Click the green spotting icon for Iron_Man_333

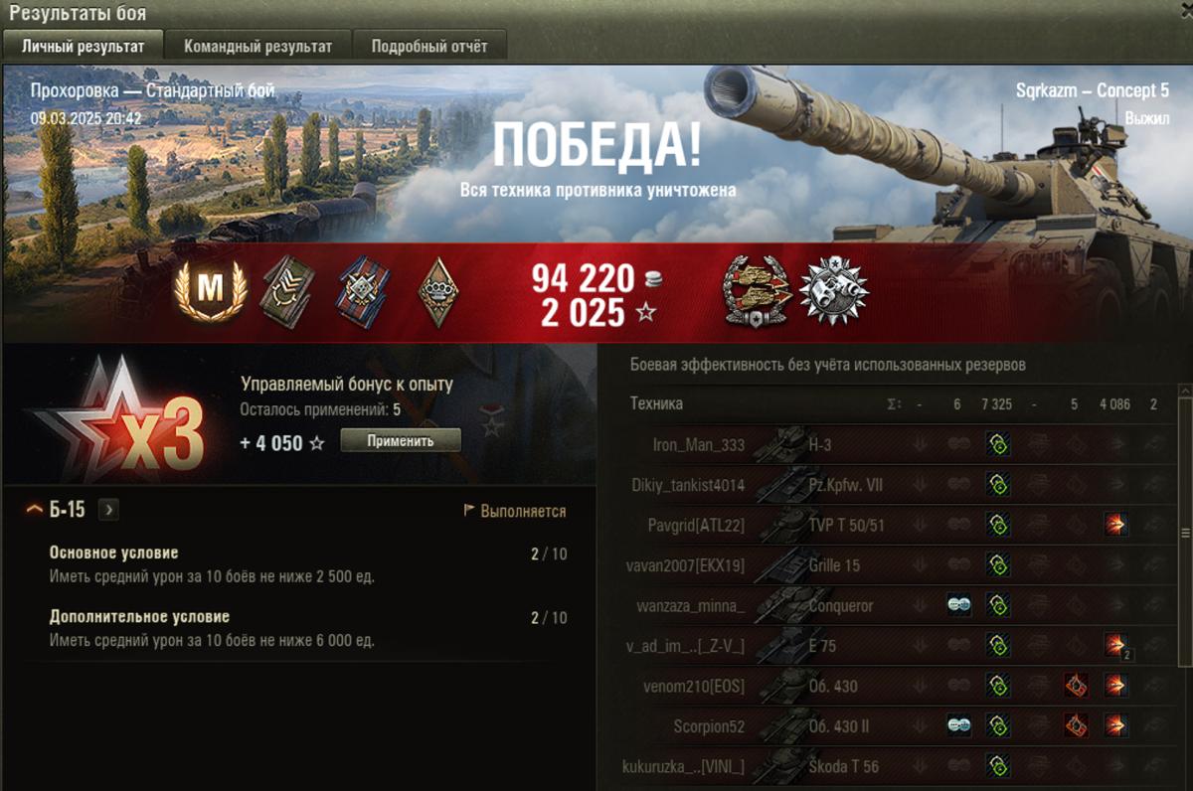tap(997, 445)
